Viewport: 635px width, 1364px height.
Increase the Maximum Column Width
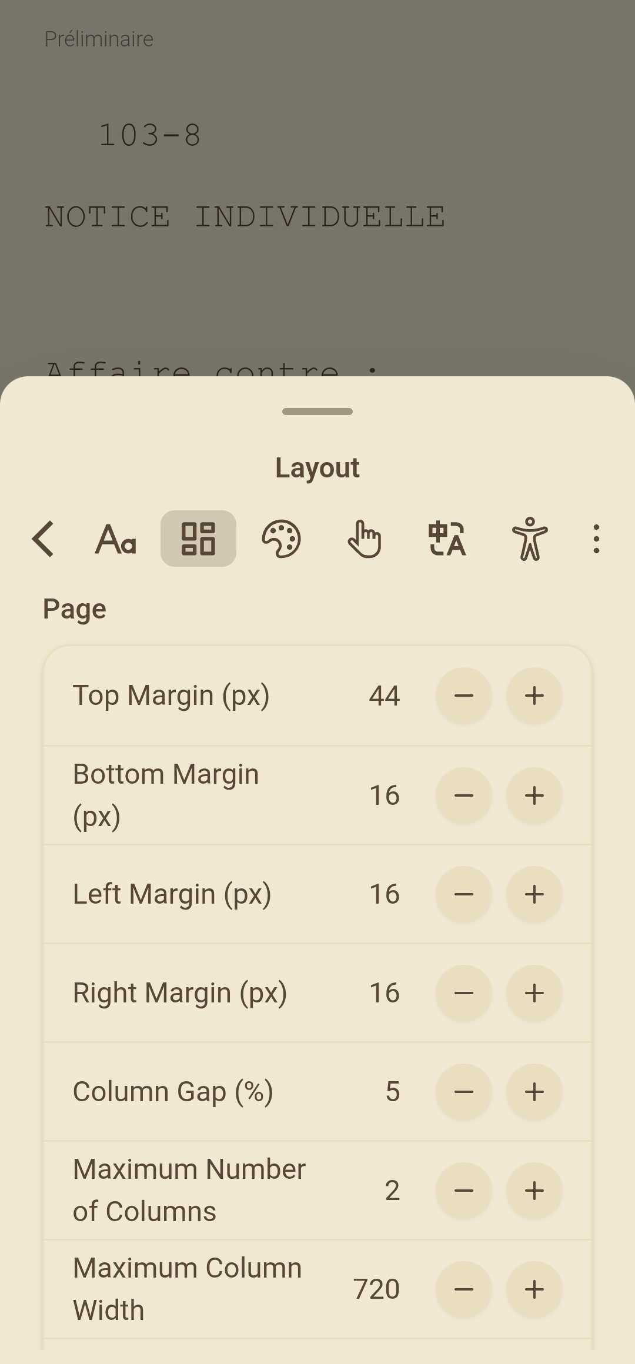point(534,1289)
